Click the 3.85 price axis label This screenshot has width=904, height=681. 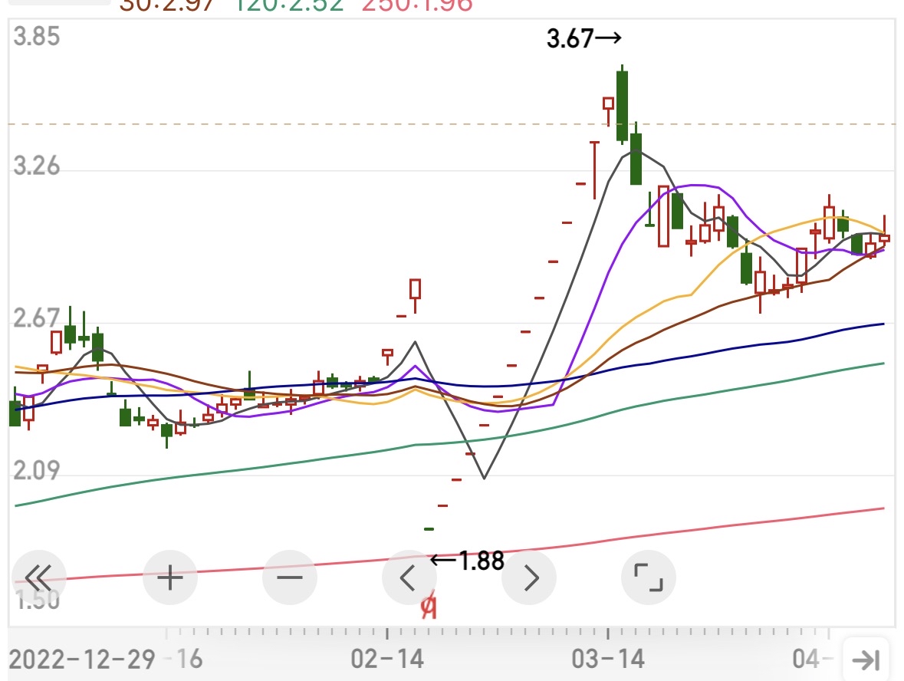pos(36,36)
